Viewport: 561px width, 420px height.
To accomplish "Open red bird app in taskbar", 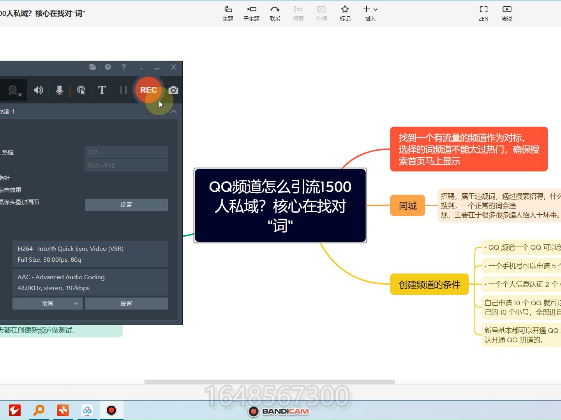I will point(15,410).
